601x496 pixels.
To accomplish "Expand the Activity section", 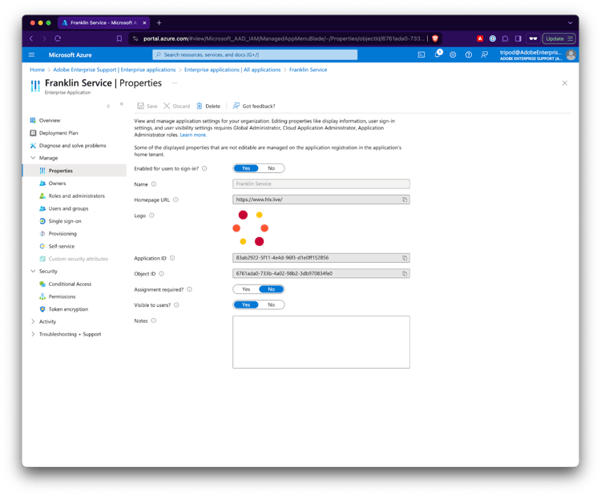I will pos(33,321).
